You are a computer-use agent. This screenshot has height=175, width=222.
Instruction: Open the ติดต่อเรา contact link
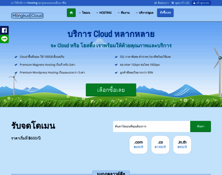162,3
